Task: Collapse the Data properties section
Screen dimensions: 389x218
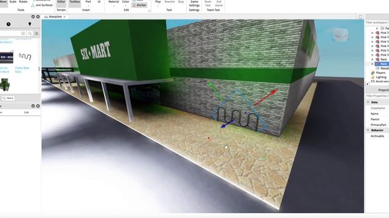Action: click(x=368, y=102)
